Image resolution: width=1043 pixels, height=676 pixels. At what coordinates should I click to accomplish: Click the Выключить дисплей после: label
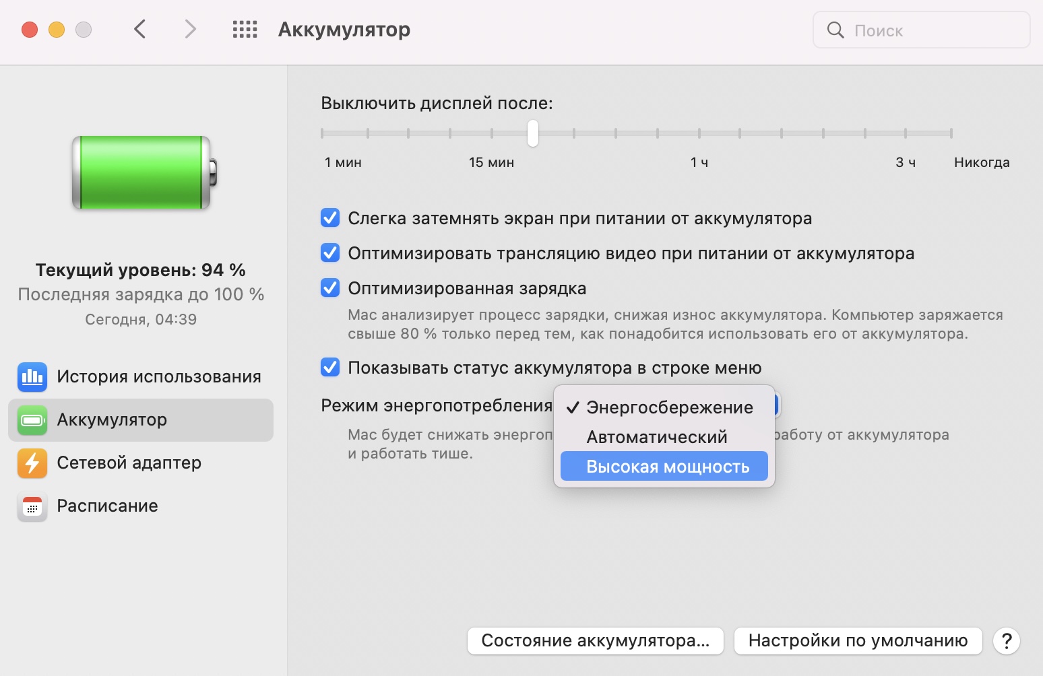point(437,103)
